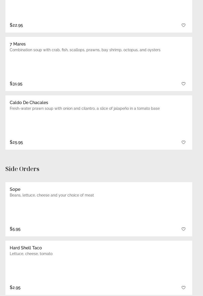Screen dimensions: 203x296
Task: Click the "Lettuce, cheese, tomato" description
Action: click(x=31, y=254)
